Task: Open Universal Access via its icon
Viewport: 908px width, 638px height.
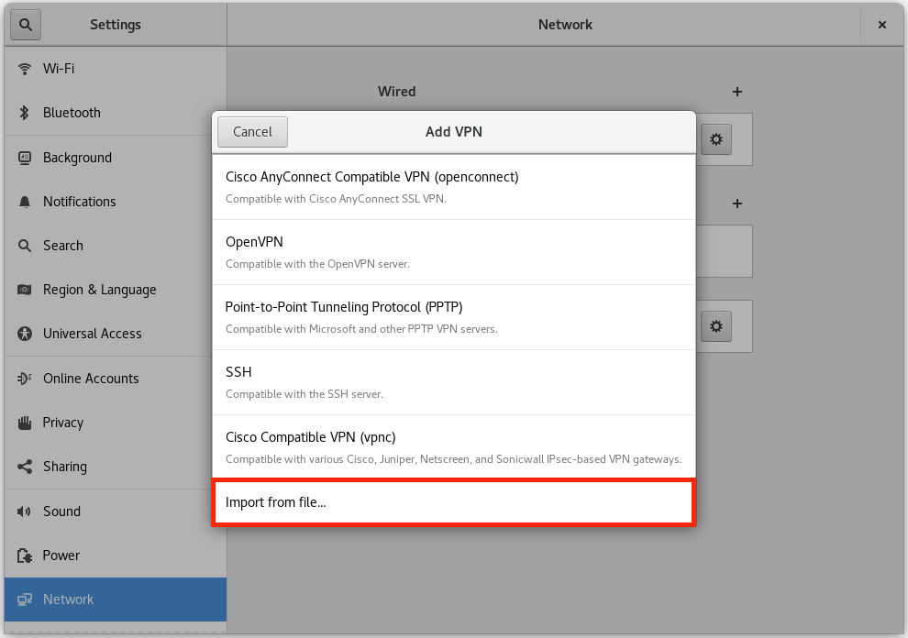Action: pyautogui.click(x=25, y=334)
